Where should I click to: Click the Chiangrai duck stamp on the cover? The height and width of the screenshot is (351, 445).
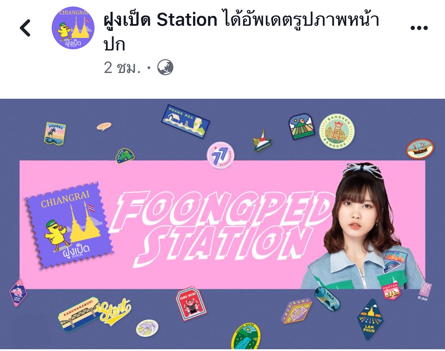pyautogui.click(x=68, y=225)
